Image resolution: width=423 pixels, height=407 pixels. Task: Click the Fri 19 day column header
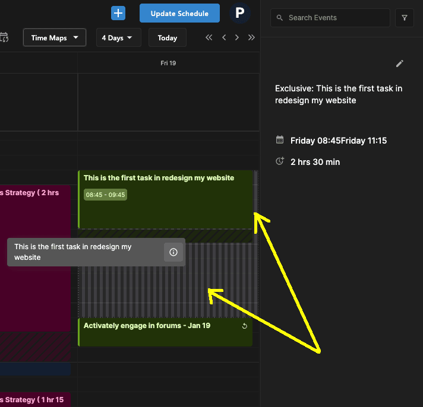click(x=168, y=63)
